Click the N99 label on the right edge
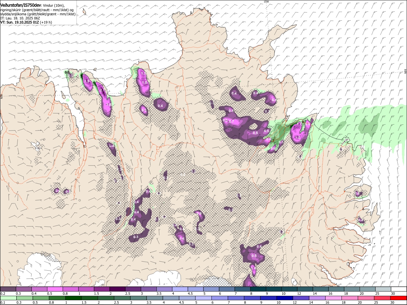The image size is (407, 305). pos(405,72)
